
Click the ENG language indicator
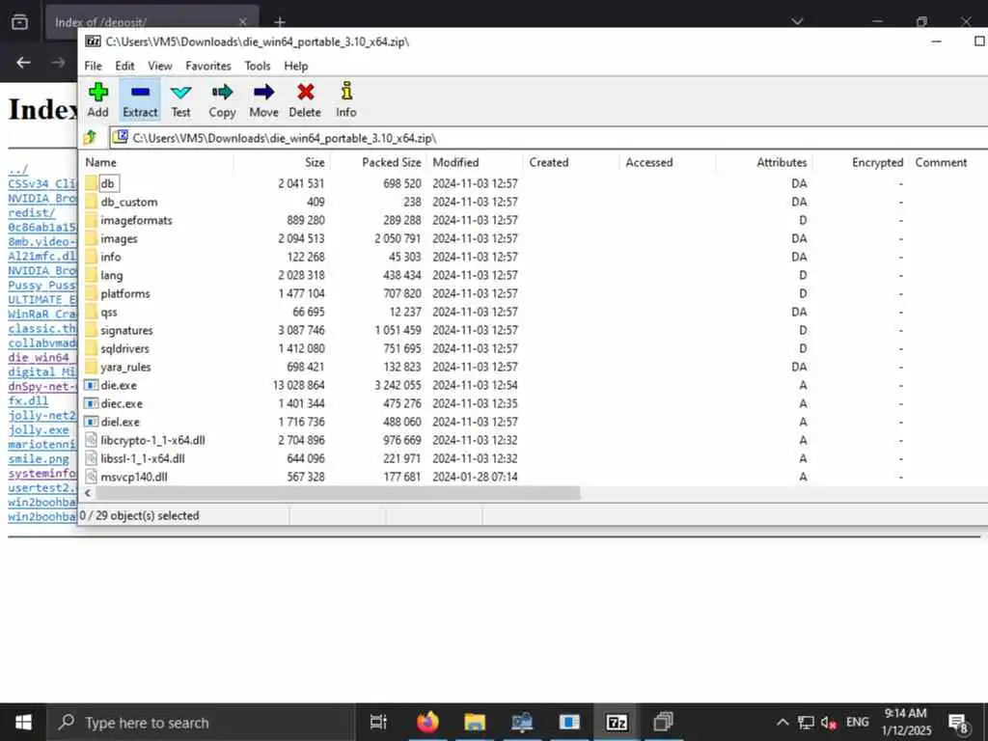(857, 722)
